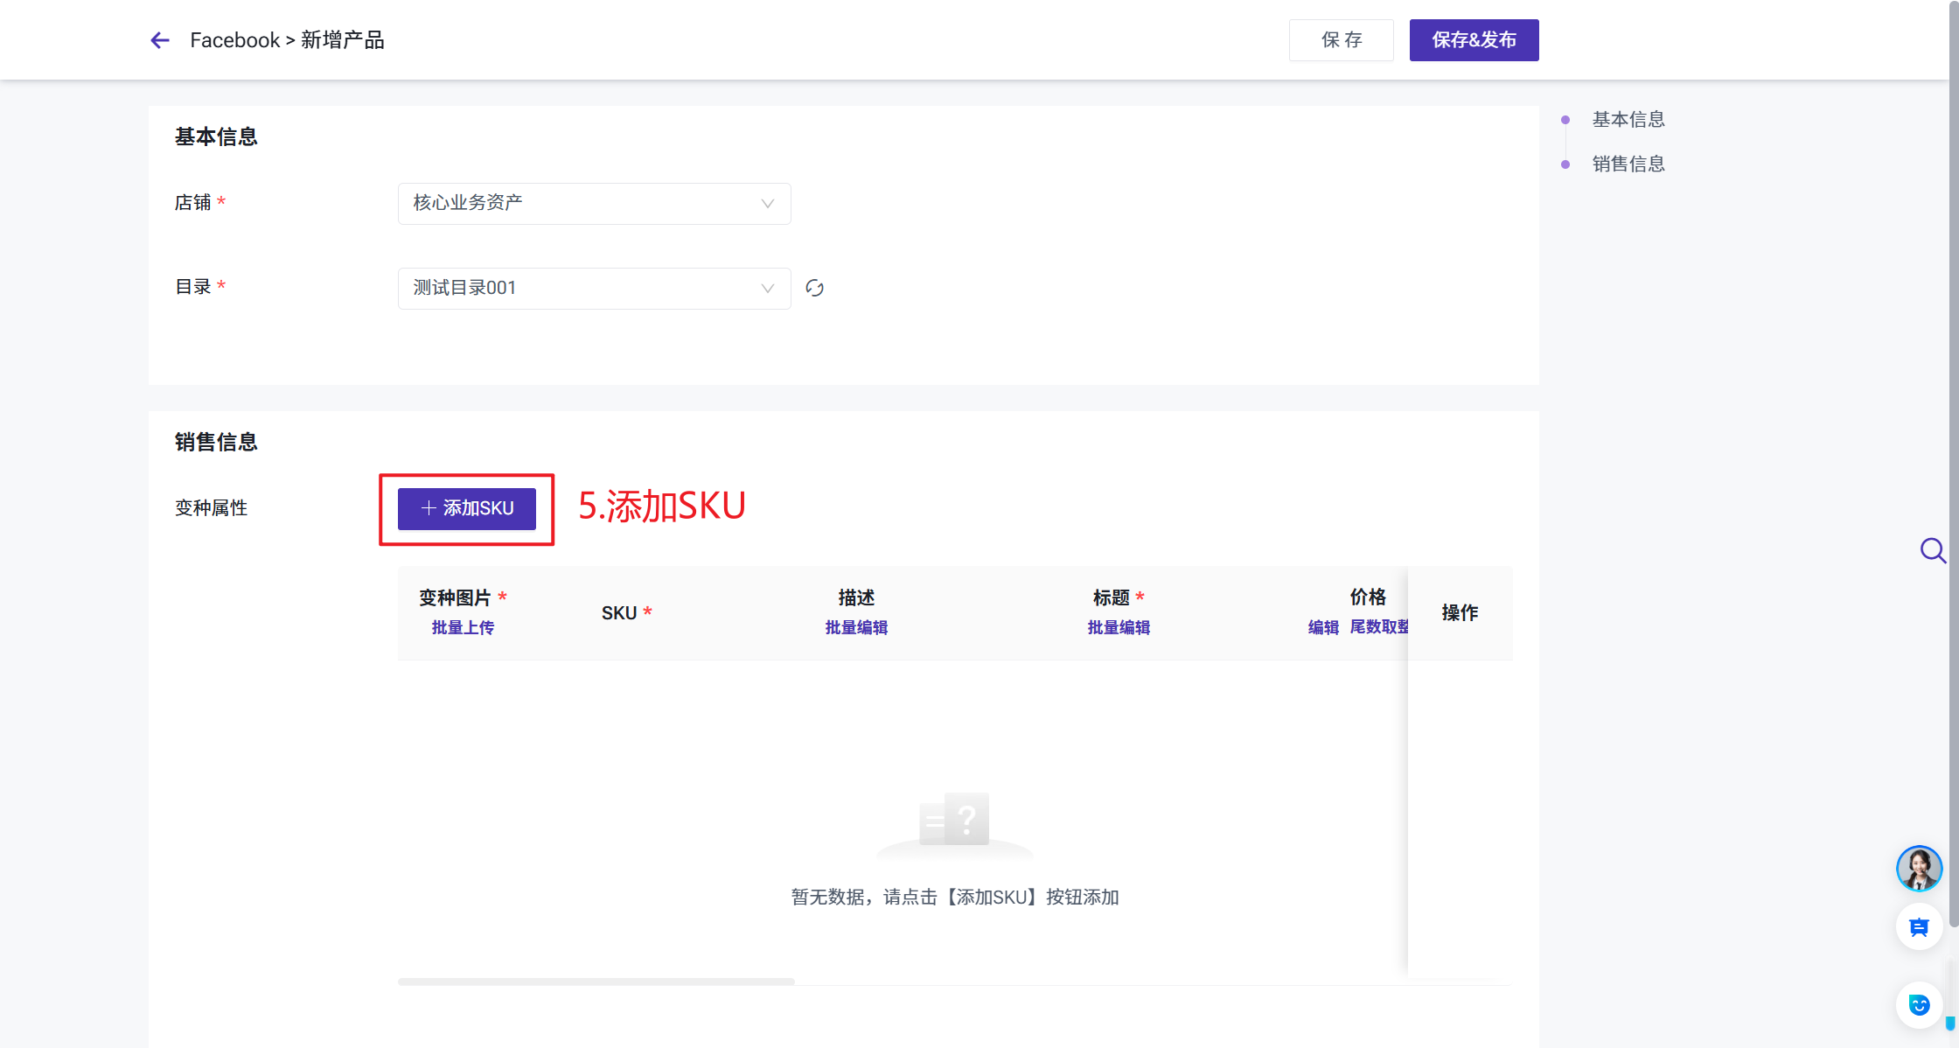1959x1048 pixels.
Task: Jump to 基本信息 anchor section
Action: pos(1628,119)
